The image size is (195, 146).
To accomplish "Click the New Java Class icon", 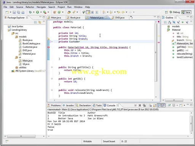I will pos(59,12).
